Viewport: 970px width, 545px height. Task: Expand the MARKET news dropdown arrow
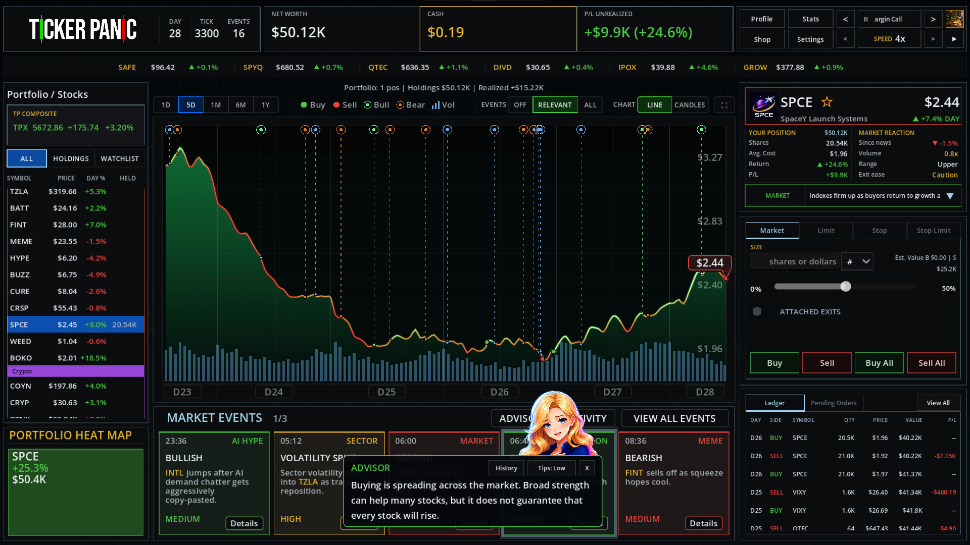(x=950, y=196)
